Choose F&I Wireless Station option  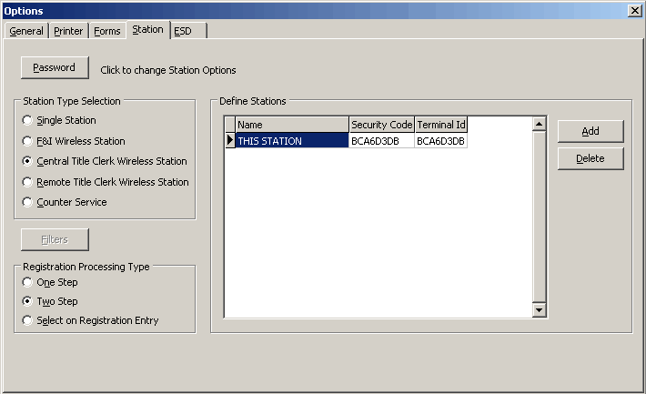(74, 141)
